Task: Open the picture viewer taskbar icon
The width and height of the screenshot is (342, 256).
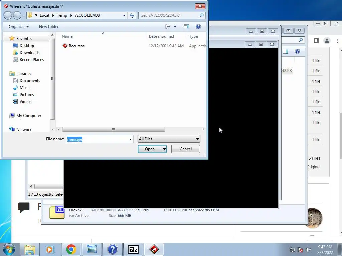Action: [92, 249]
